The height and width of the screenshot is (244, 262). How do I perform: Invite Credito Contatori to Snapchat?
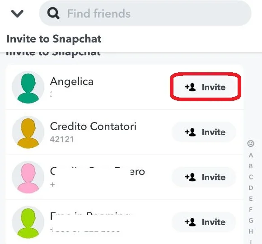(204, 132)
